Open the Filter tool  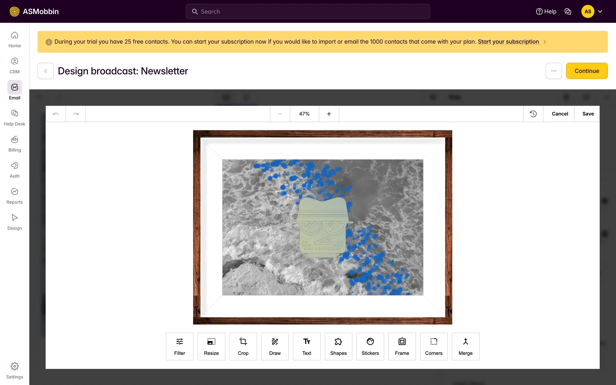[x=179, y=346]
